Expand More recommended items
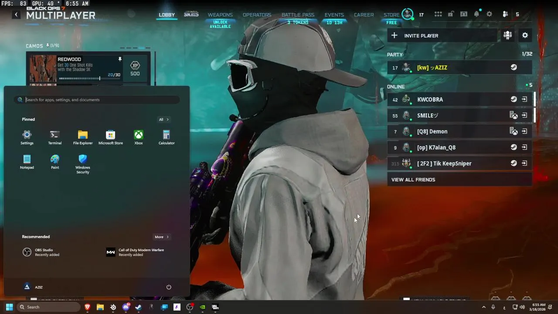 [162, 237]
